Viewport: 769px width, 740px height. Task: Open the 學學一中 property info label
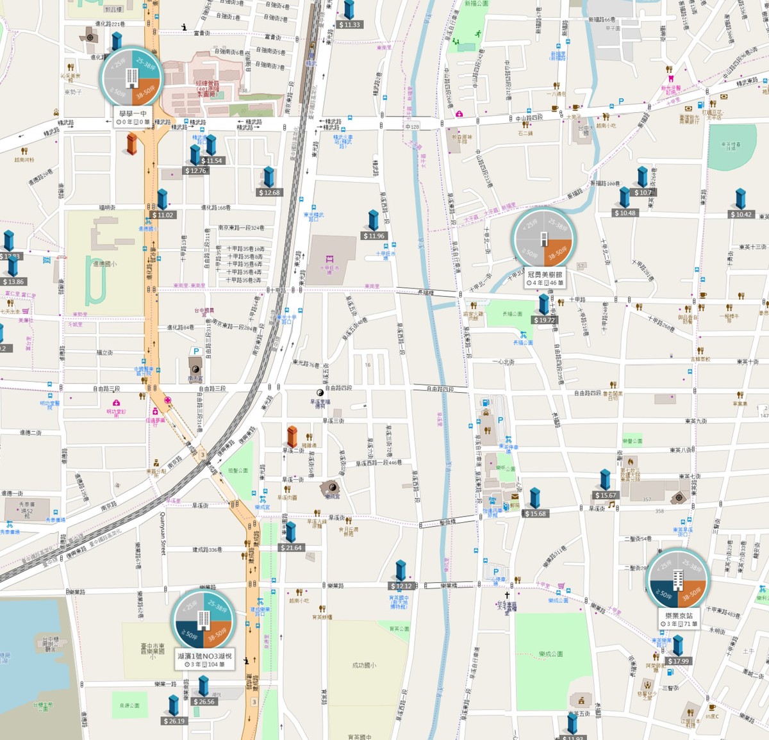point(133,118)
